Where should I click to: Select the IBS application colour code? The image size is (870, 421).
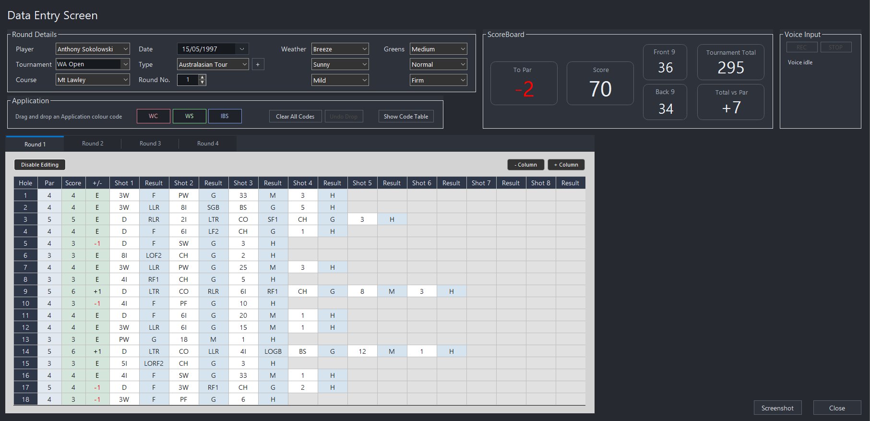tap(225, 116)
